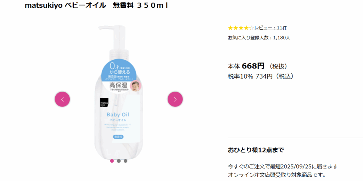Screen dimensions: 363x181
Task: Jump to the third carousel dot
Action: pyautogui.click(x=125, y=161)
